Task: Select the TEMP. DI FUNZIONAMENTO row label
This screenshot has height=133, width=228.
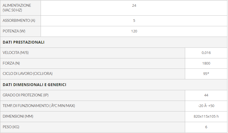Action: tap(39, 106)
